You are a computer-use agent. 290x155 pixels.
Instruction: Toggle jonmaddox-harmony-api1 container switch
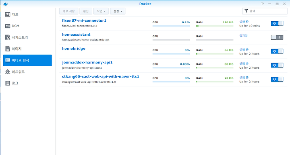[x=277, y=65]
